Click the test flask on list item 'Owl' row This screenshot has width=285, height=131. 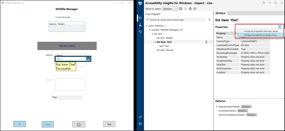tap(206, 42)
